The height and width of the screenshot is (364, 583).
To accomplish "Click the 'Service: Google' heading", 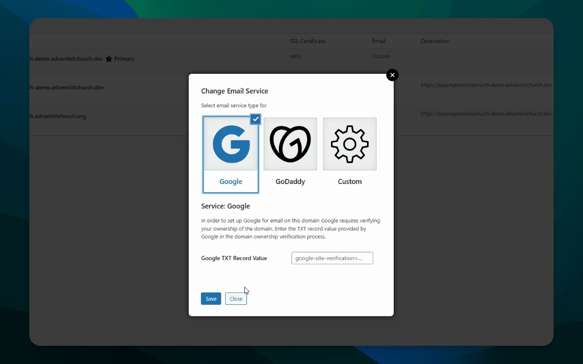I will pyautogui.click(x=225, y=206).
